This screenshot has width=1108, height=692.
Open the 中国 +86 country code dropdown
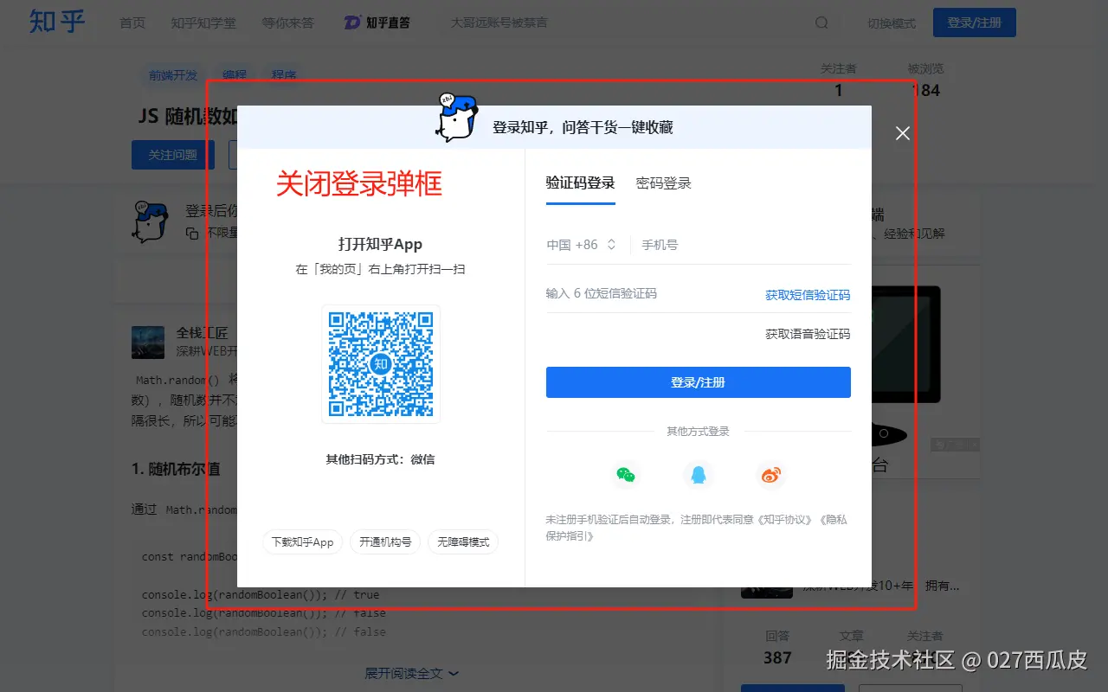[x=581, y=245]
